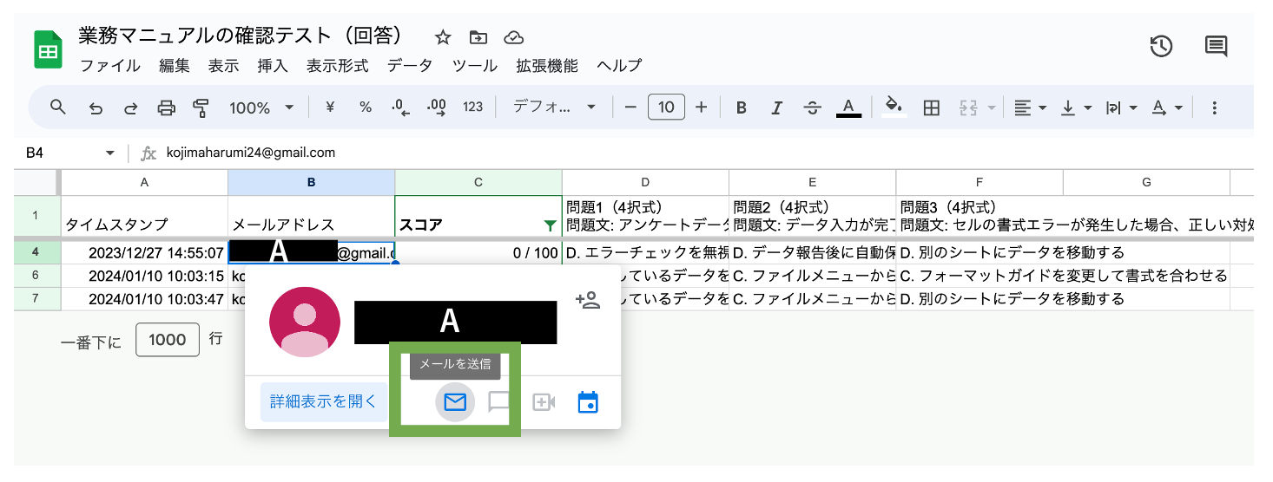Select column D header
The height and width of the screenshot is (482, 1273).
coord(645,182)
